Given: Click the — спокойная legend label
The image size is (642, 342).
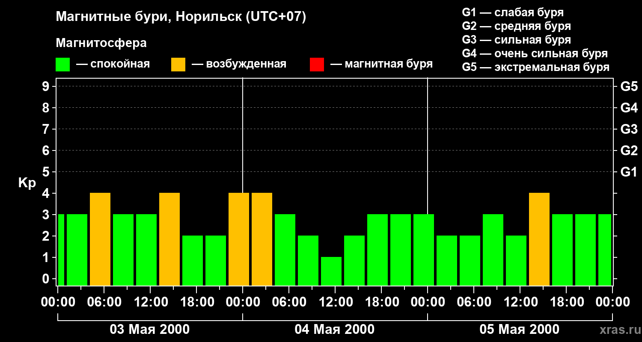Looking at the screenshot, I should point(113,64).
